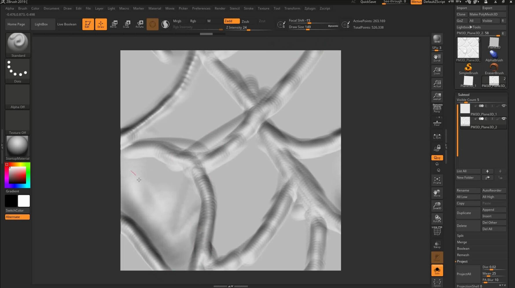This screenshot has width=515, height=288.
Task: Expand the Remesh section
Action: coord(463,255)
